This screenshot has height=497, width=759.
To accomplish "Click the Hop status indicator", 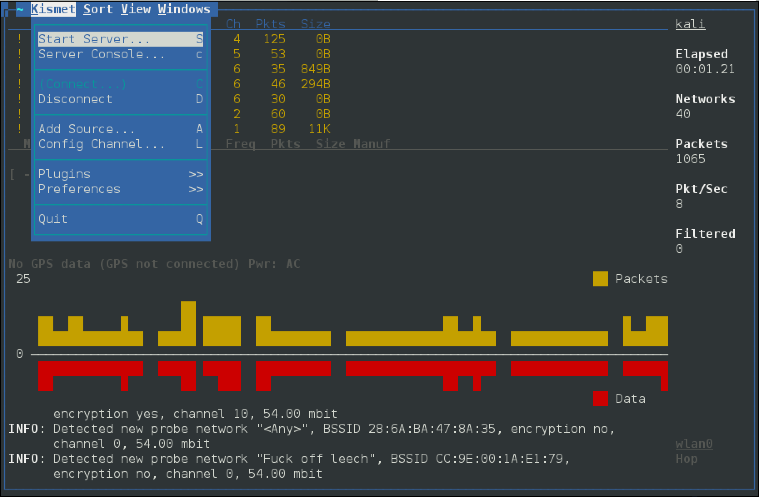I will point(686,459).
